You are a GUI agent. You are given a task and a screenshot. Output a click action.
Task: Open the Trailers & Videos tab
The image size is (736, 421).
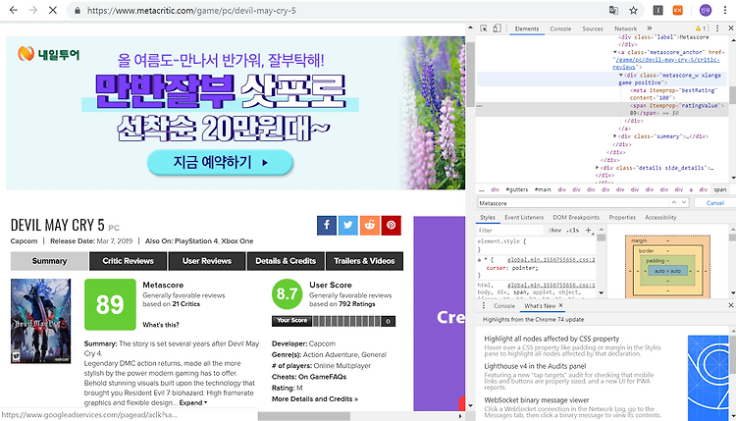(364, 261)
